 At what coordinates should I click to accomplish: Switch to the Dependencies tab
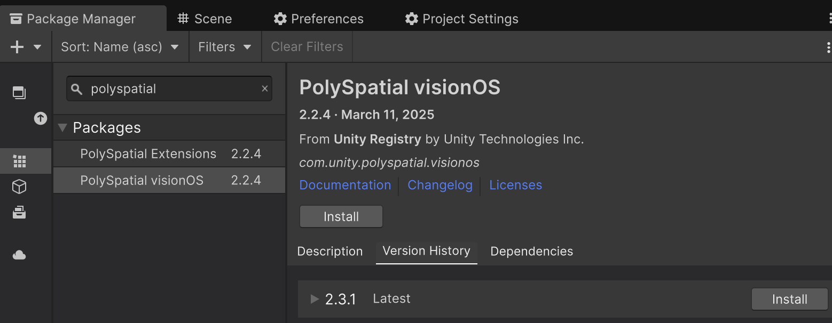coord(531,252)
